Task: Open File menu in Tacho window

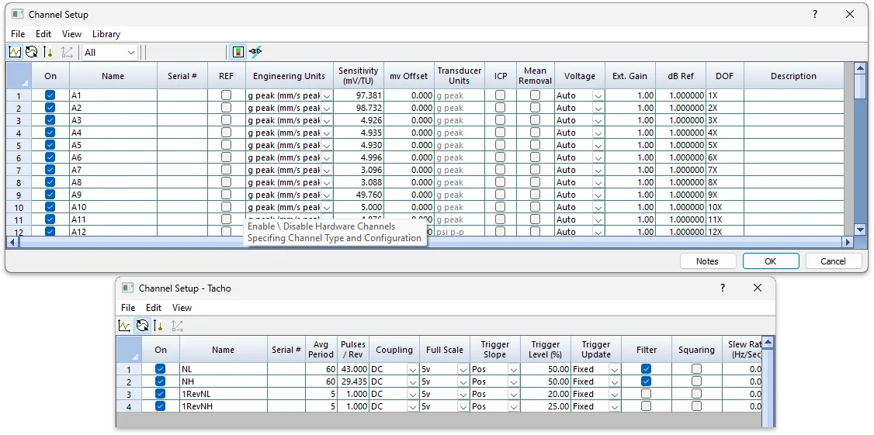Action: tap(128, 308)
